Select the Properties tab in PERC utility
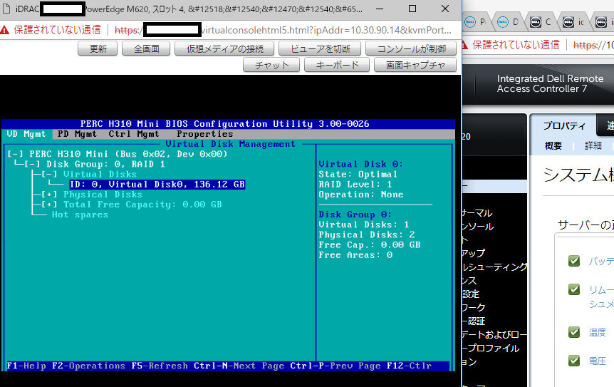This screenshot has width=614, height=387. tap(204, 134)
